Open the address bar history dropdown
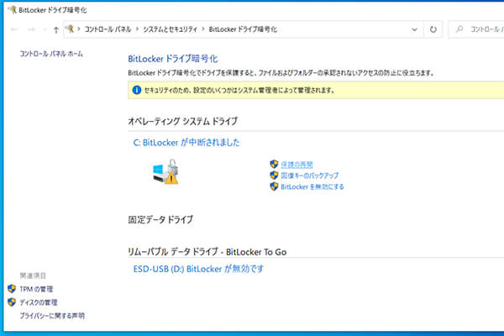The image size is (504, 336). pos(414,29)
